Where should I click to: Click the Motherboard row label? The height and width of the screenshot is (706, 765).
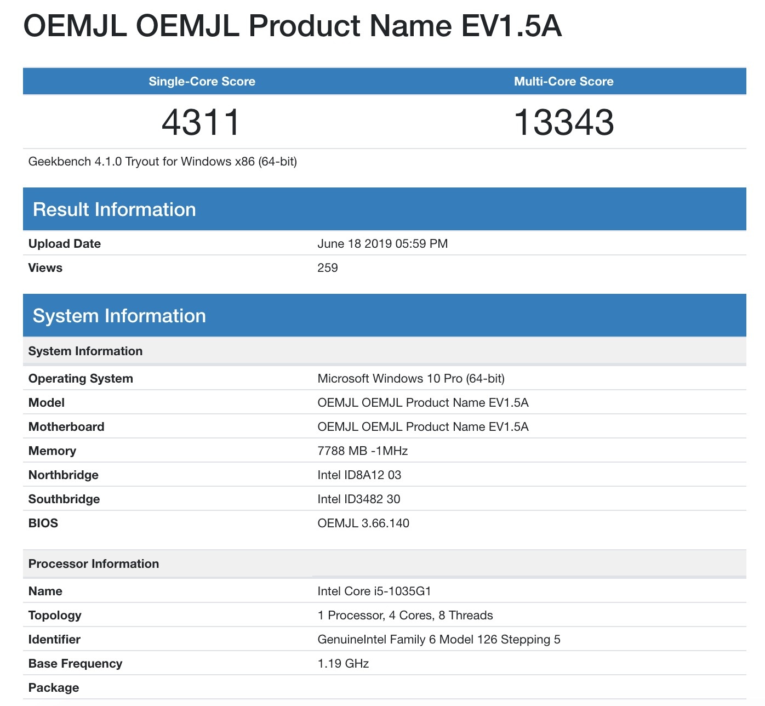click(66, 427)
